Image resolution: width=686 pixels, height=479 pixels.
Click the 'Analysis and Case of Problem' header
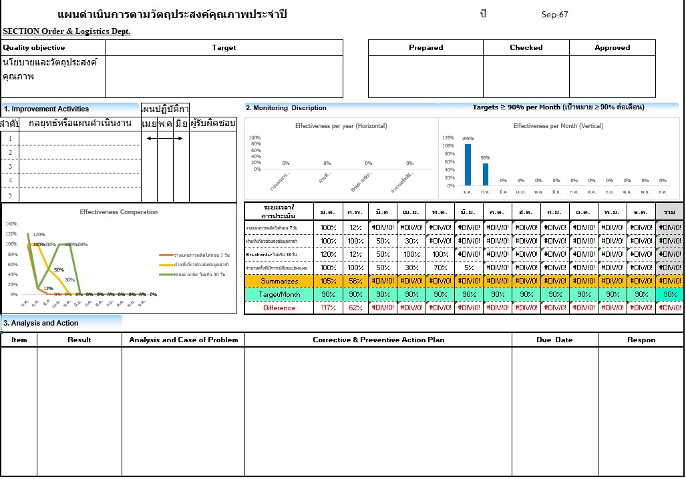(x=183, y=340)
